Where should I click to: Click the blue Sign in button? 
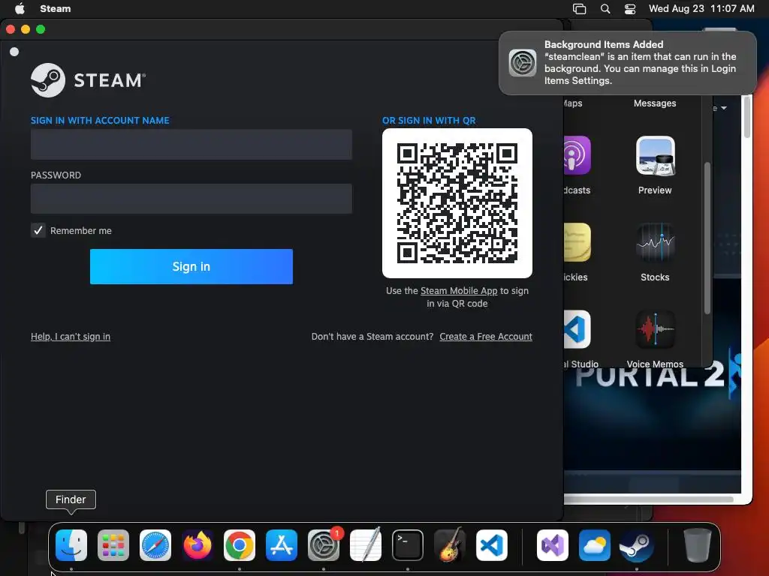pos(191,266)
